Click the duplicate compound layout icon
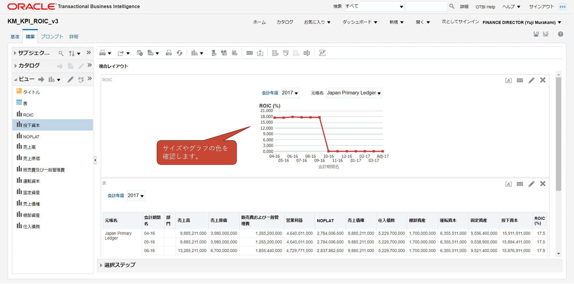 pos(286,53)
